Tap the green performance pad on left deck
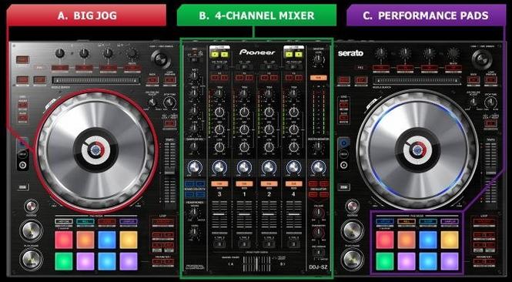Image resolution: width=512 pixels, height=282 pixels. pos(64,261)
